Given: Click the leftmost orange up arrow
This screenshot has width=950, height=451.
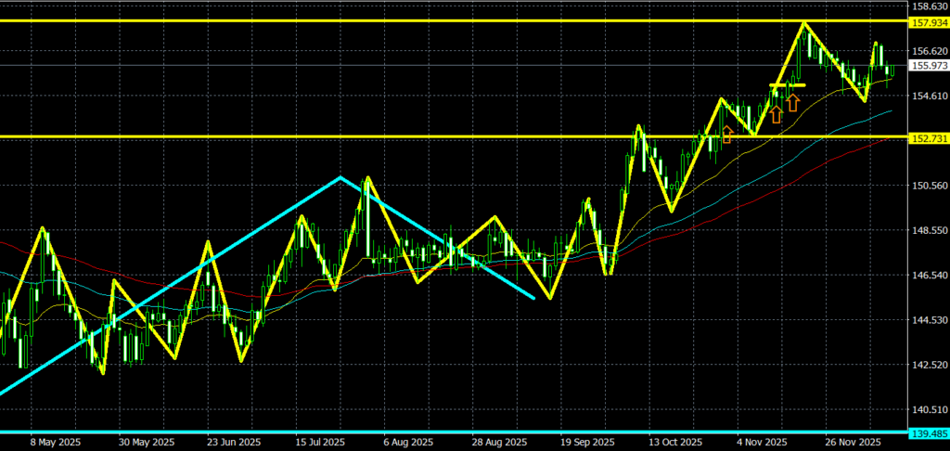Looking at the screenshot, I should (x=727, y=135).
